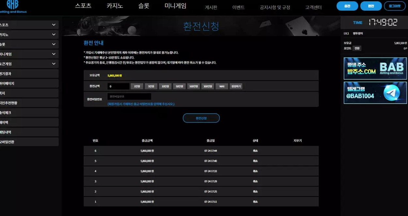Open 슬롯 in the top navigation
This screenshot has height=216, width=408.
144,6
